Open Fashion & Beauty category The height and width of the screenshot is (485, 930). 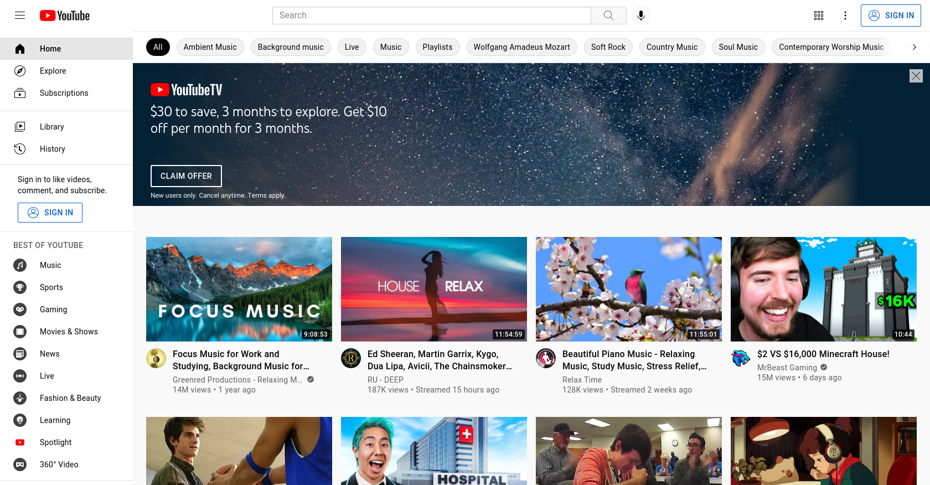click(66, 398)
